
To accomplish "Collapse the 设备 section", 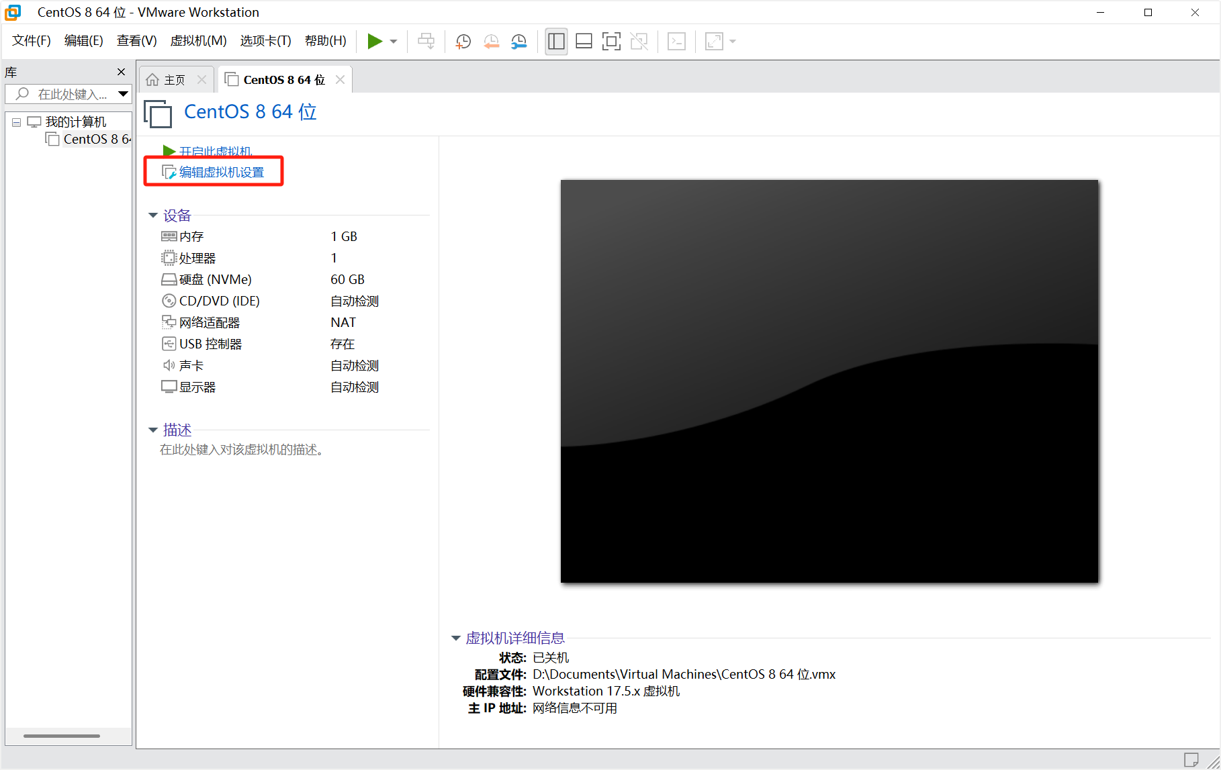I will click(153, 215).
